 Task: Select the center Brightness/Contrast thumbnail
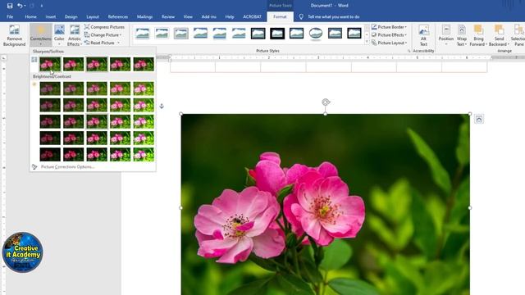click(x=97, y=121)
